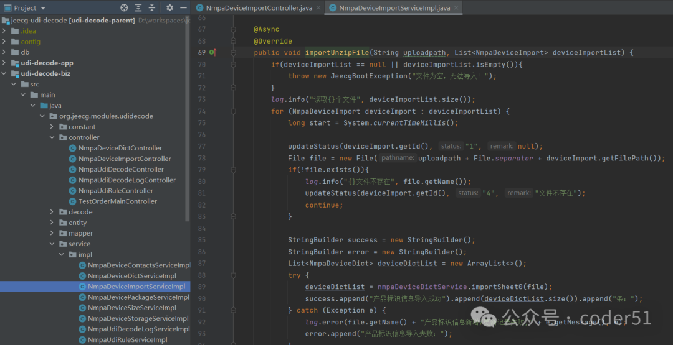Viewport: 673px width, 345px height.
Task: Collapse the java folder
Action: click(x=33, y=105)
